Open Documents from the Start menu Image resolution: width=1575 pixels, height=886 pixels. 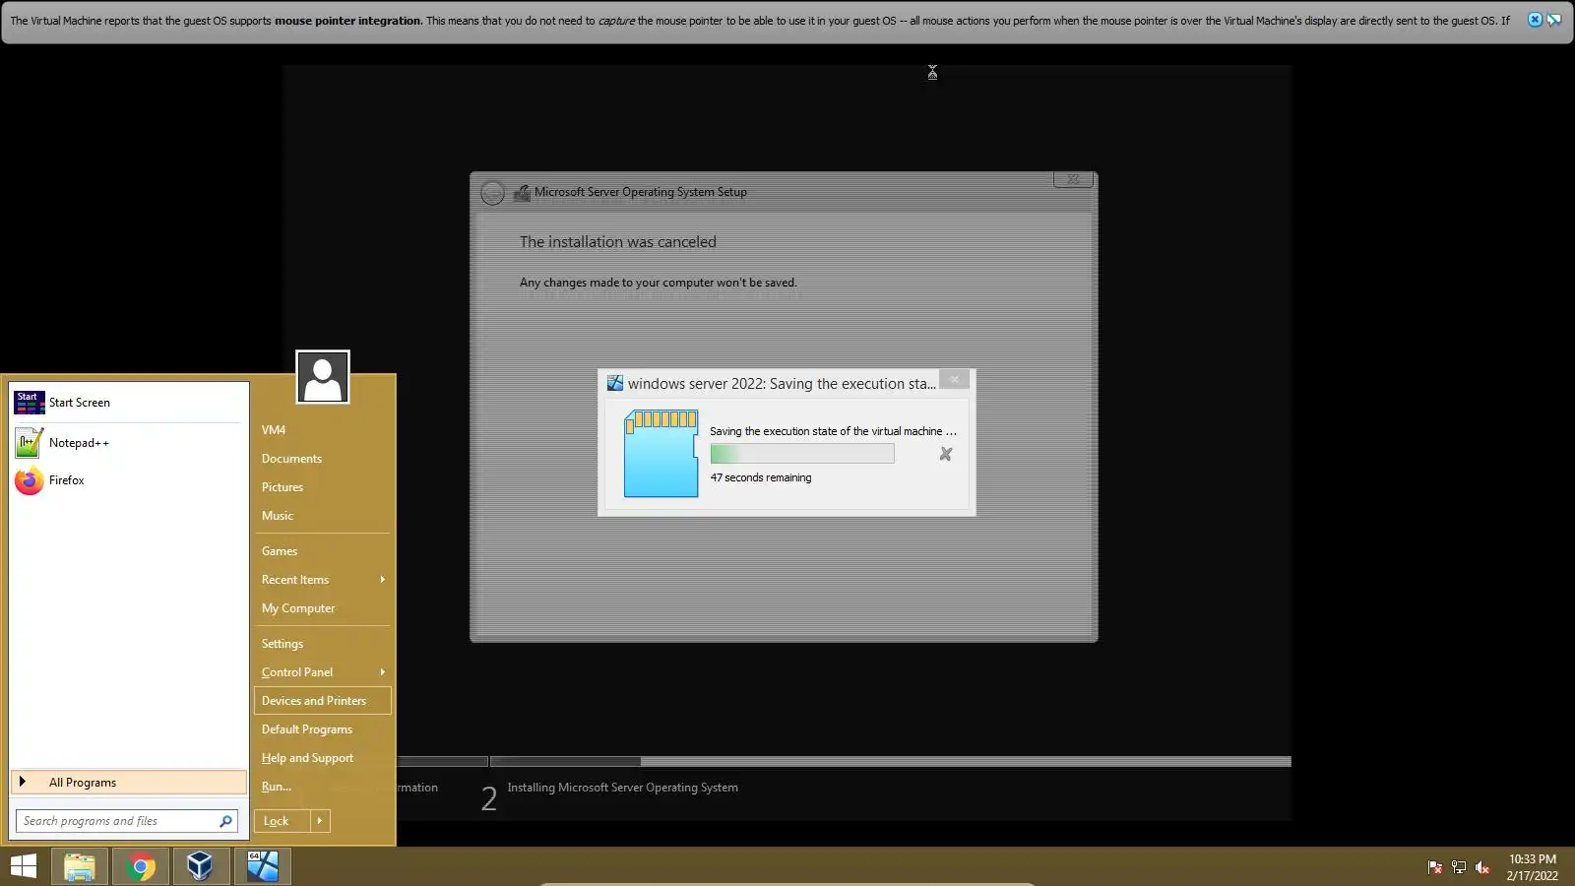(323, 459)
